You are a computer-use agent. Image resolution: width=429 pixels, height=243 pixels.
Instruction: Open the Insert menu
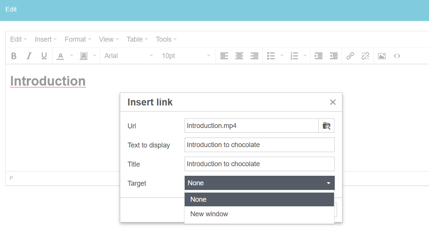pos(46,39)
